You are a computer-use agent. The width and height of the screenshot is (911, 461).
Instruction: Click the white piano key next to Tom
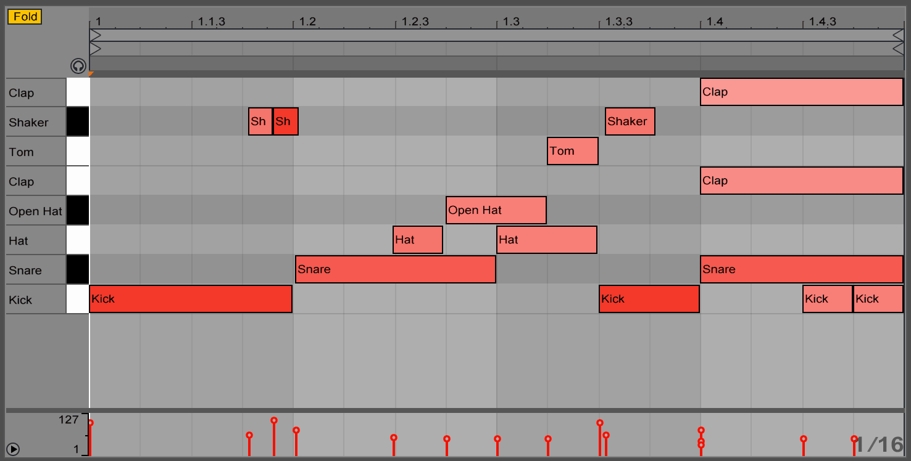click(78, 152)
